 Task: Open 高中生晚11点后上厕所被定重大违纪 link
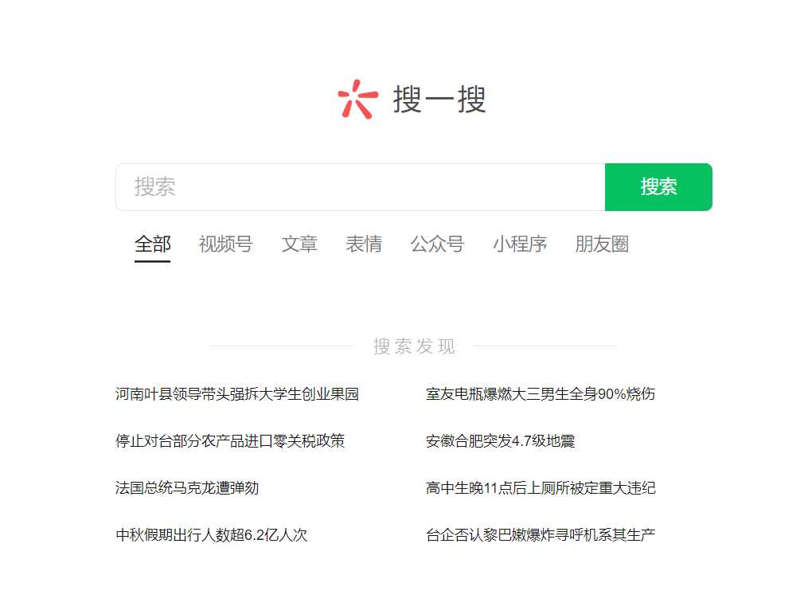[540, 488]
